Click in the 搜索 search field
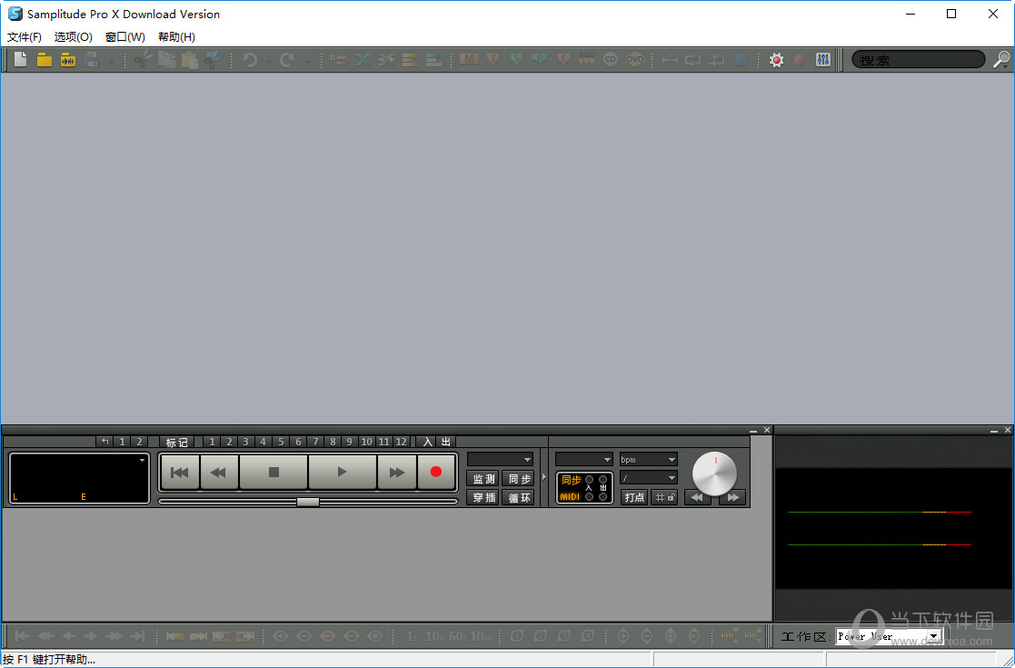This screenshot has width=1015, height=668. pos(918,60)
